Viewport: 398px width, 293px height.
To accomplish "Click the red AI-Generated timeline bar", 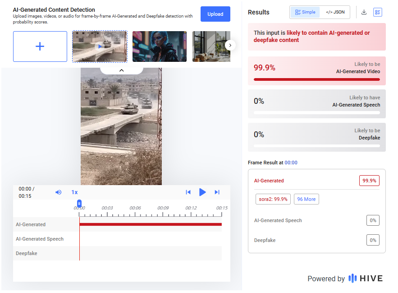I will click(x=151, y=224).
